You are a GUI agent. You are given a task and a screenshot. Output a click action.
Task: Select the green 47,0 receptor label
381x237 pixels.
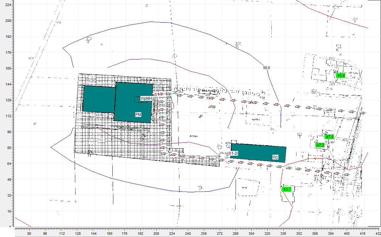click(329, 137)
